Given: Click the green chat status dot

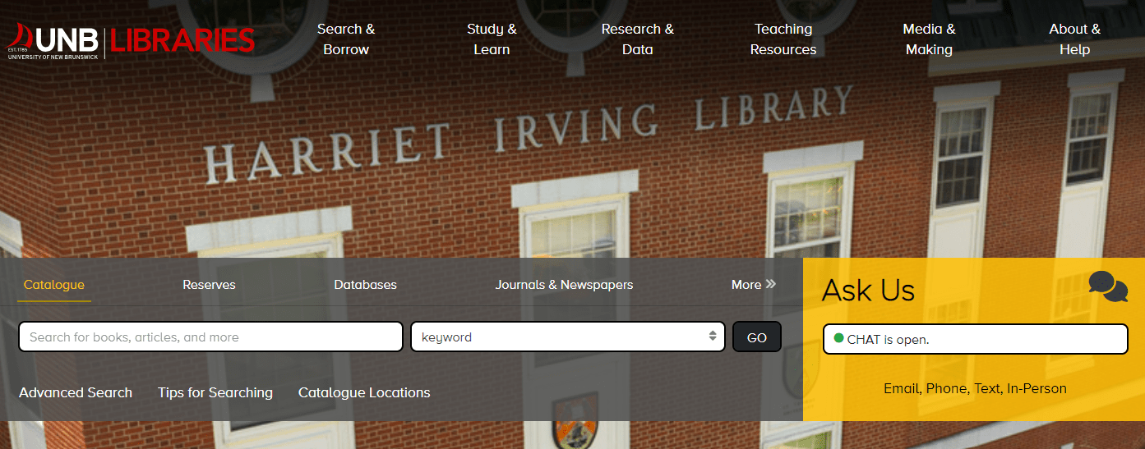Looking at the screenshot, I should [838, 338].
